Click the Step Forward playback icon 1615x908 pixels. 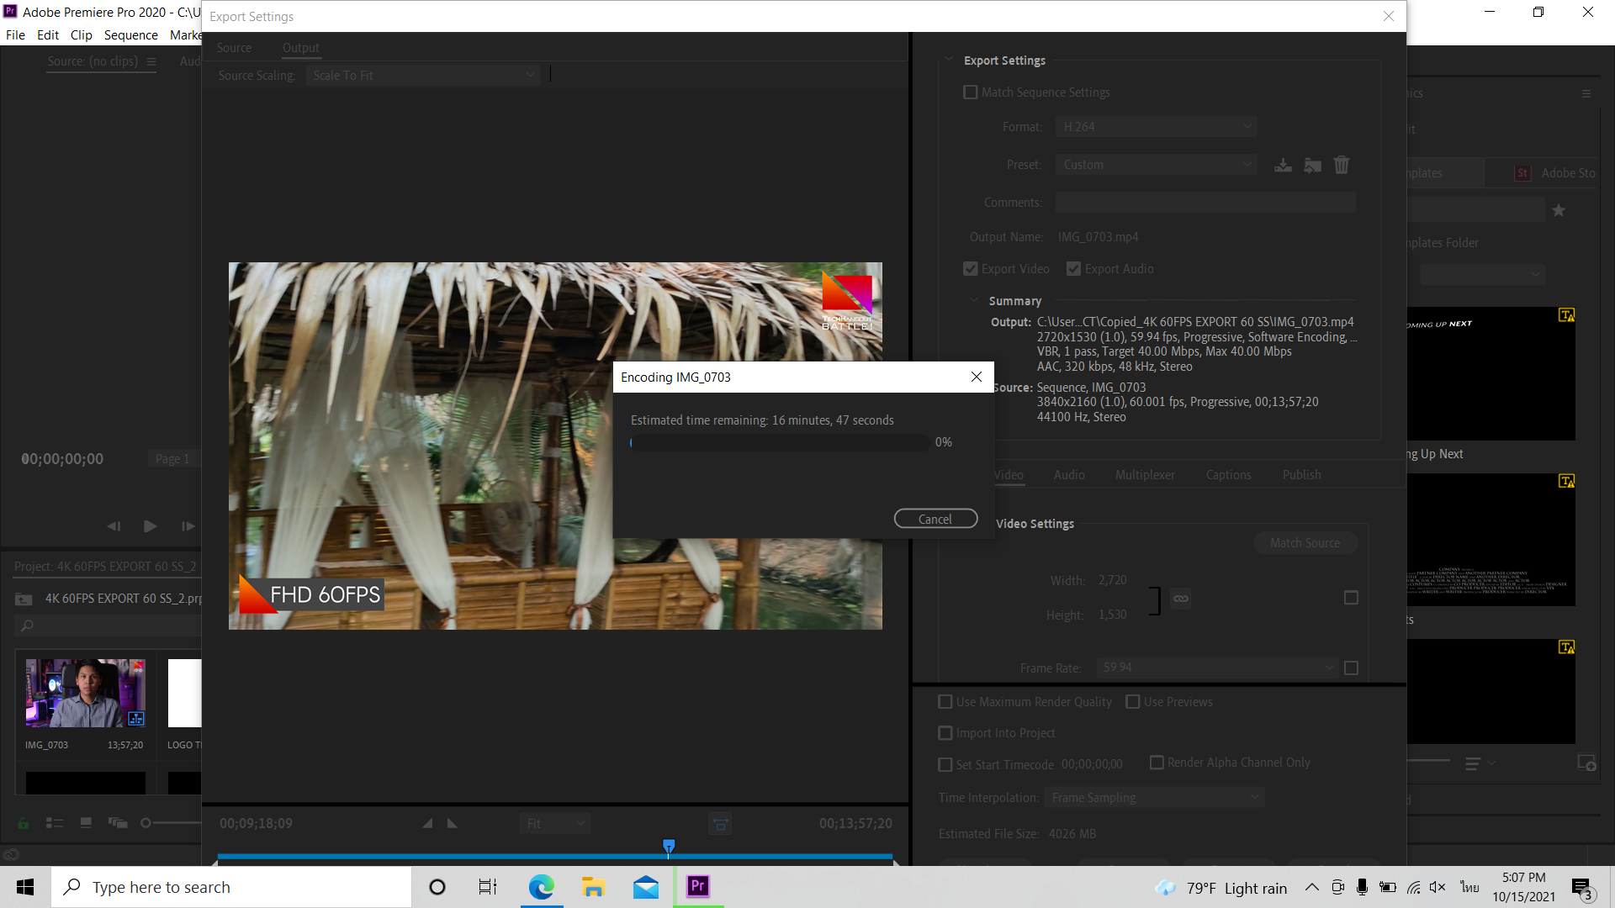point(188,526)
